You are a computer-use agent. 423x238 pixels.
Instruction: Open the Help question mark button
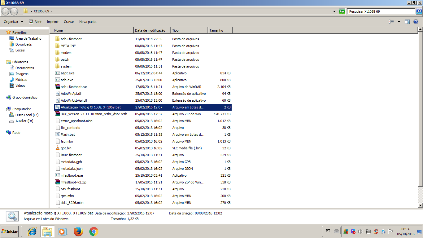(x=416, y=22)
